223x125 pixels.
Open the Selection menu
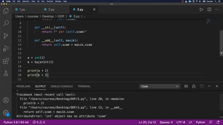26,1
